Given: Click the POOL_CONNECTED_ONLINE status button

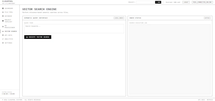Looking at the screenshot, I should (x=202, y=2).
